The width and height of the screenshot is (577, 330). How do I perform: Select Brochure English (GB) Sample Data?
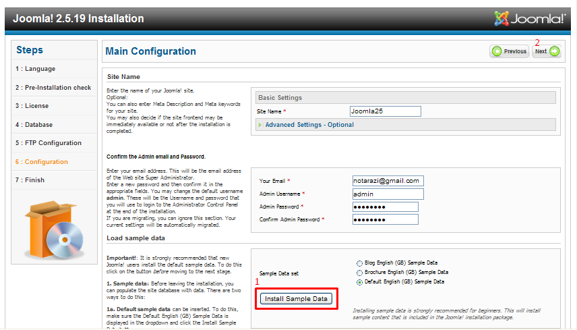359,273
